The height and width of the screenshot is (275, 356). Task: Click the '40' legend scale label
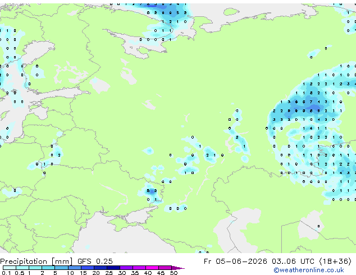148,273
